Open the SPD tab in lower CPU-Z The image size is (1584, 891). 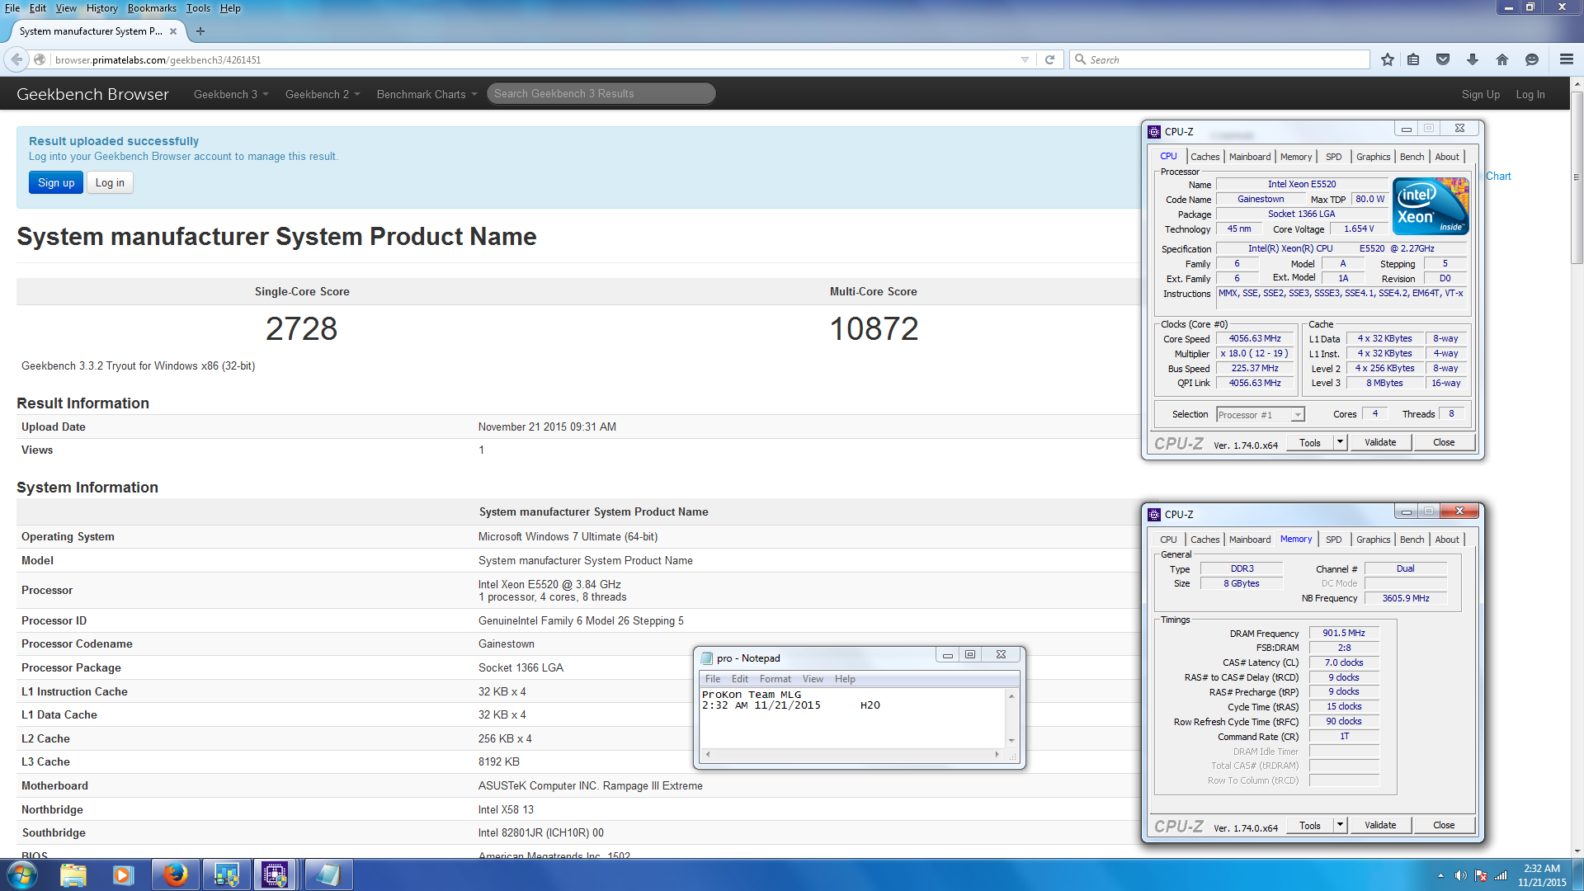pyautogui.click(x=1333, y=540)
